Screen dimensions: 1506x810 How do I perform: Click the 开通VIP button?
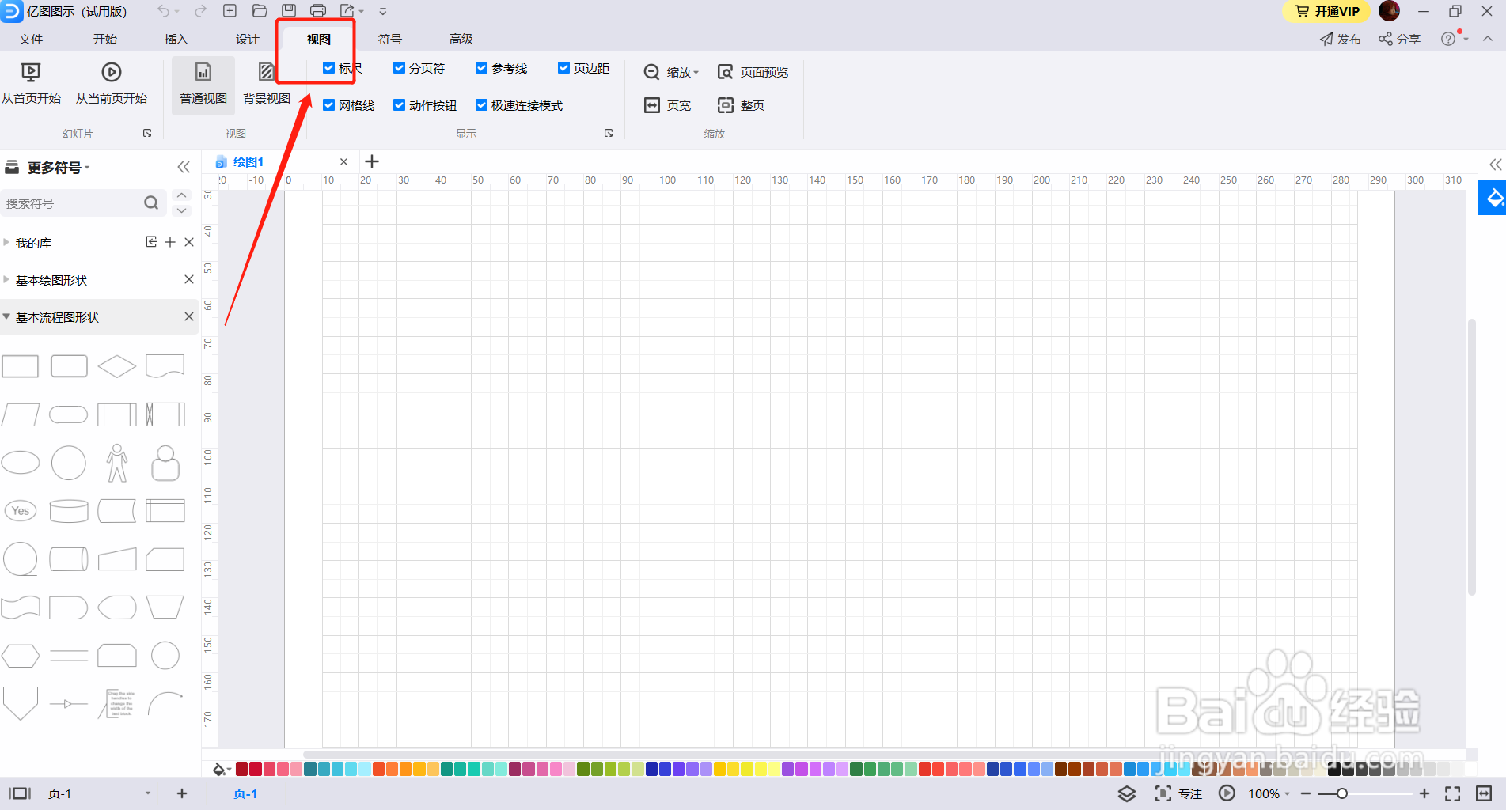(x=1327, y=11)
